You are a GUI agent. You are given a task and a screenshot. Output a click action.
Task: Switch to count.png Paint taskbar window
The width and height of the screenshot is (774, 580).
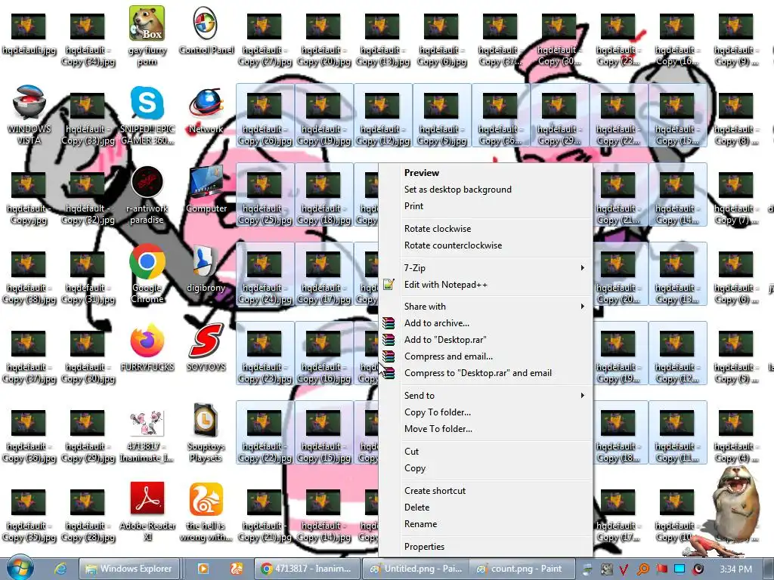(x=522, y=569)
